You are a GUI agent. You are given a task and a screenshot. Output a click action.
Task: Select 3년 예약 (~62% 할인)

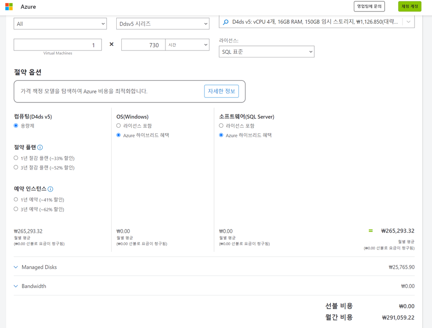(x=16, y=209)
